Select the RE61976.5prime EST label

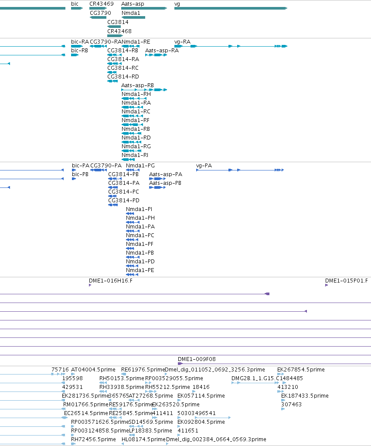tap(143, 369)
